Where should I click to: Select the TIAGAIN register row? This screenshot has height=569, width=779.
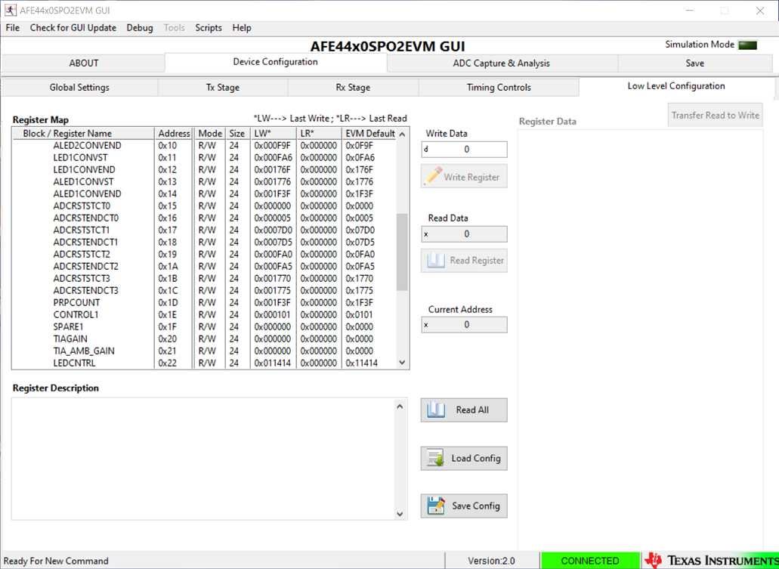(x=204, y=339)
